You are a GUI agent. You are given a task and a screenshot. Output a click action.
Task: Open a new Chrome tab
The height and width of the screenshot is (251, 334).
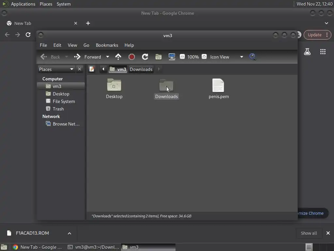[x=88, y=23]
